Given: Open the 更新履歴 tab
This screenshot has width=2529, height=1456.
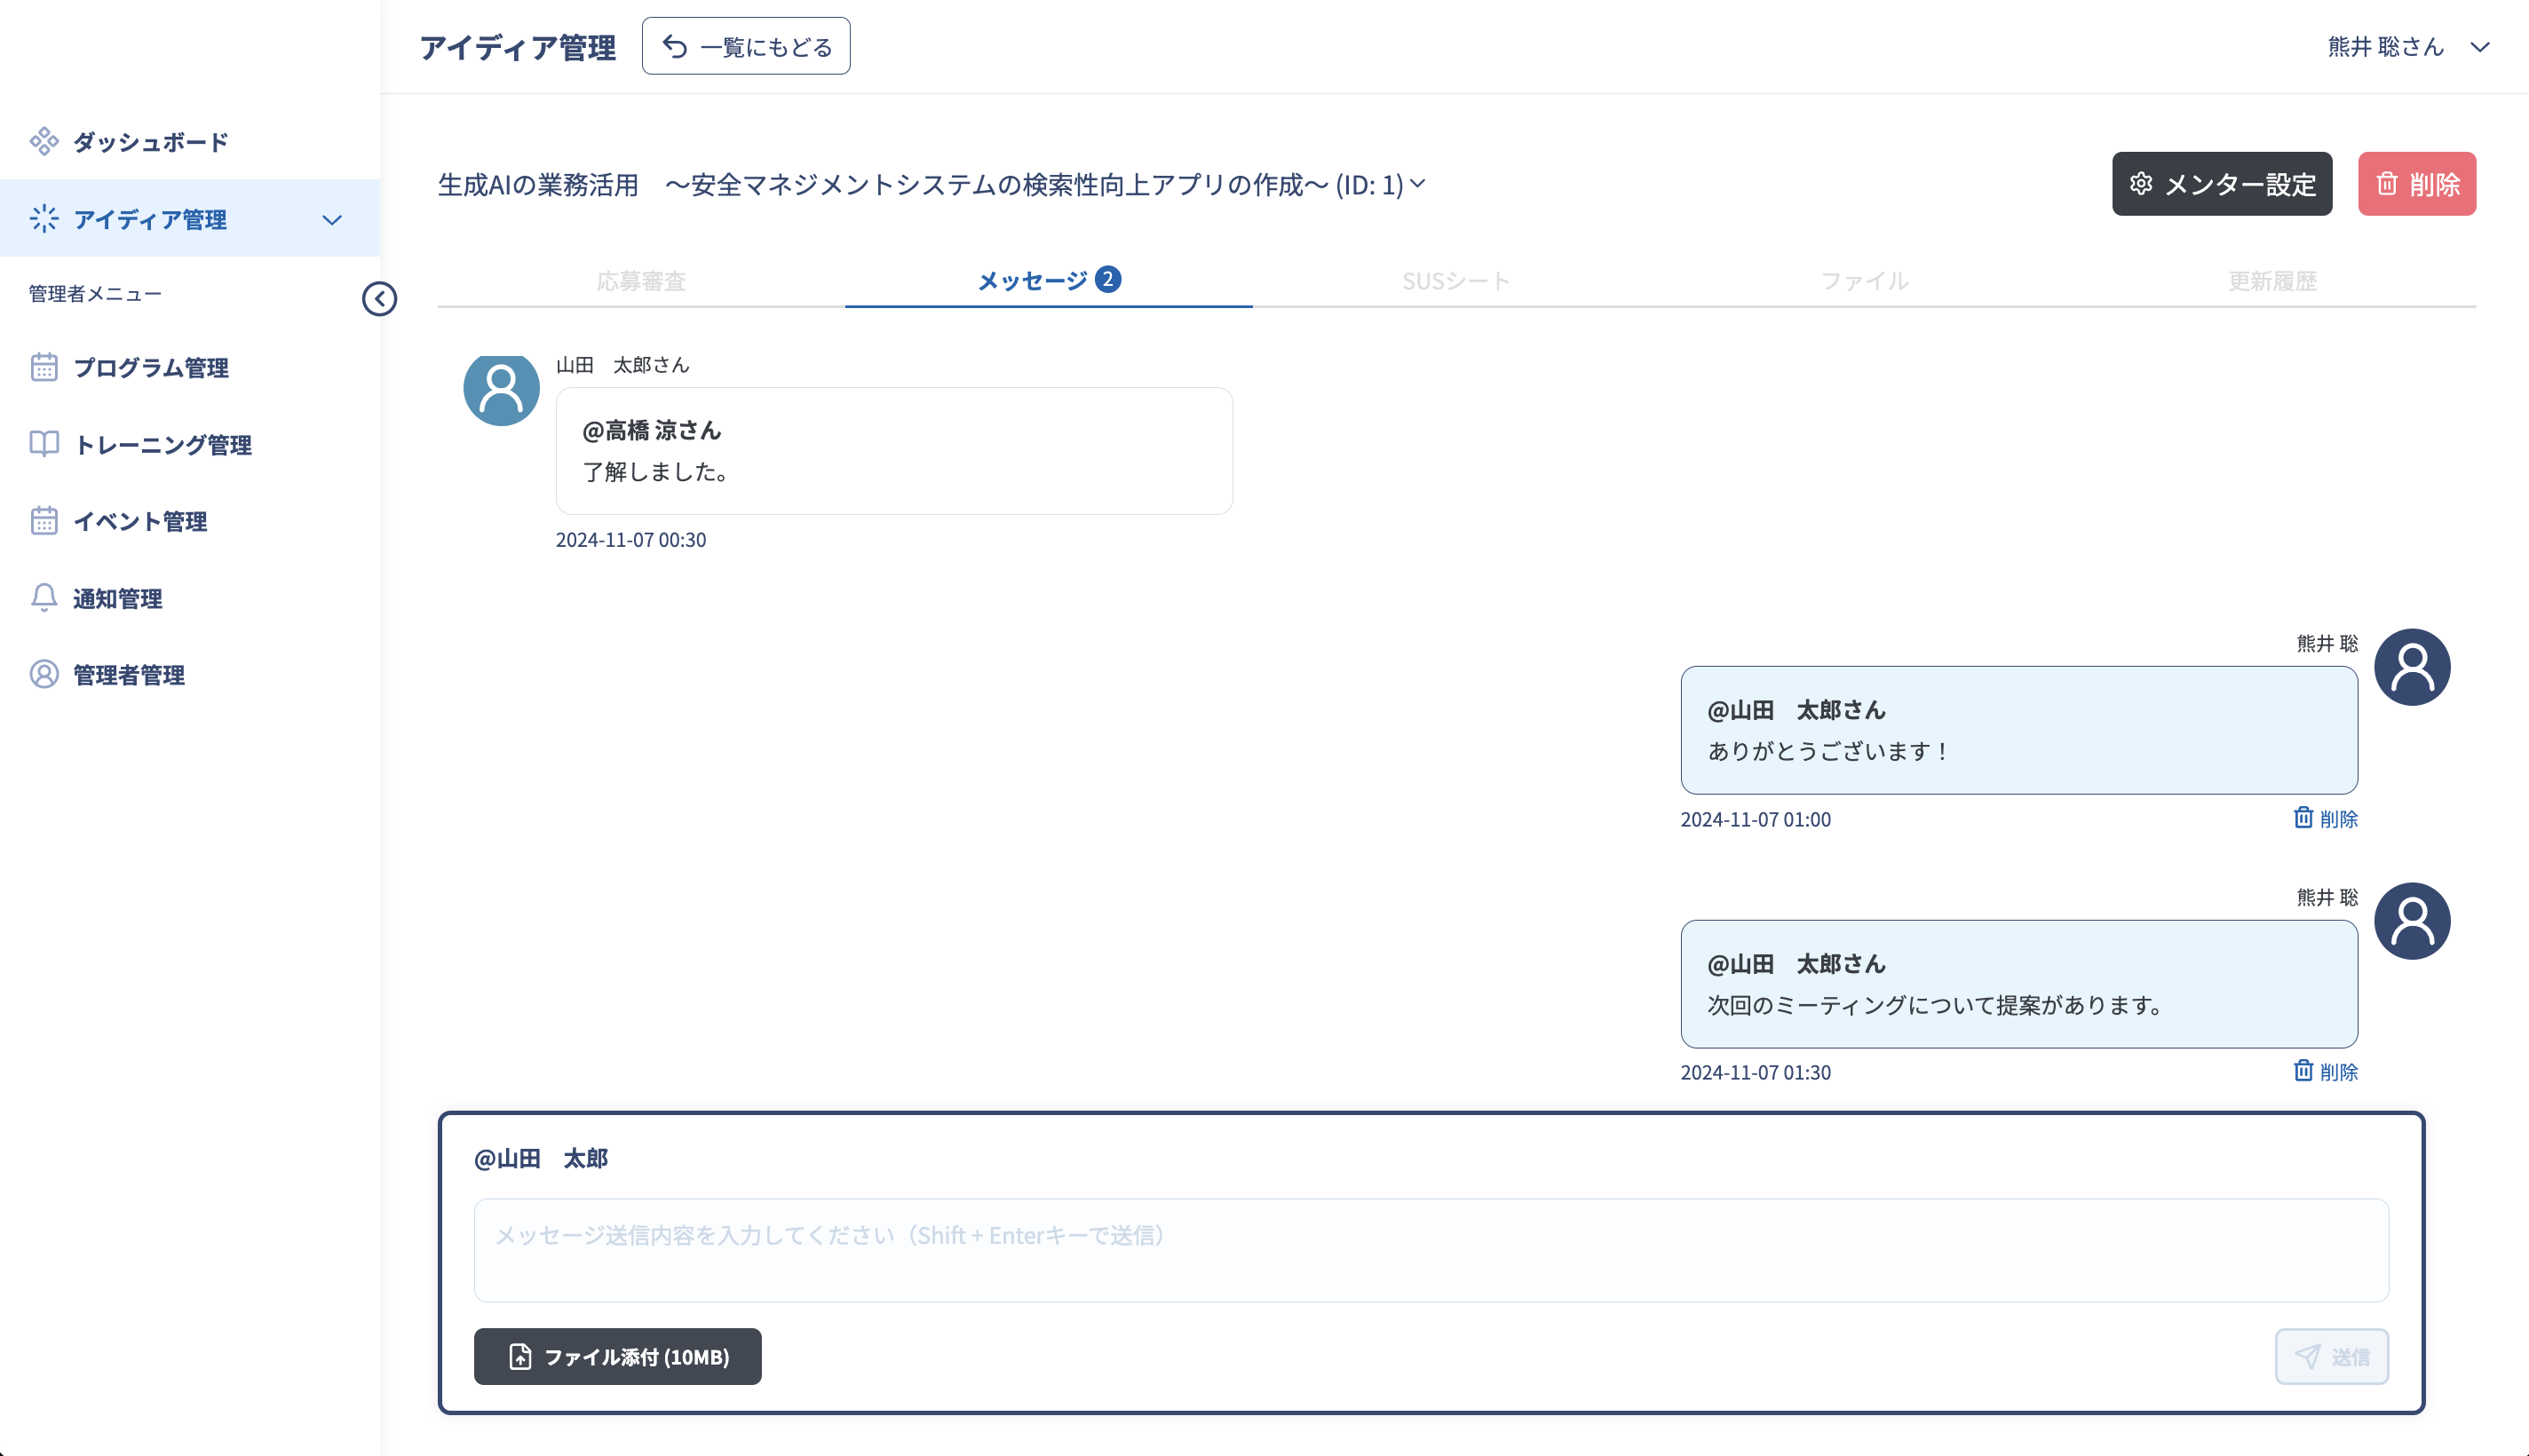Looking at the screenshot, I should click(x=2271, y=281).
